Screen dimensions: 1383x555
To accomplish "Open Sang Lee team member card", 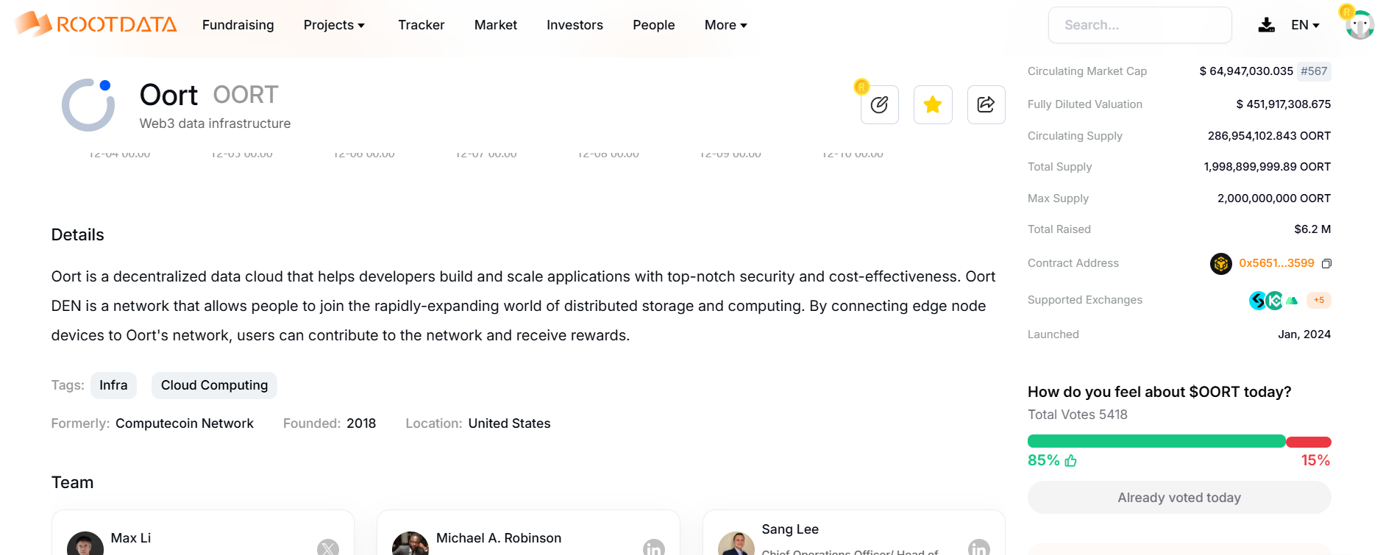I will [x=853, y=533].
